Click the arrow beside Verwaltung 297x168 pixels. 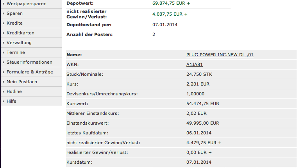coord(4,43)
